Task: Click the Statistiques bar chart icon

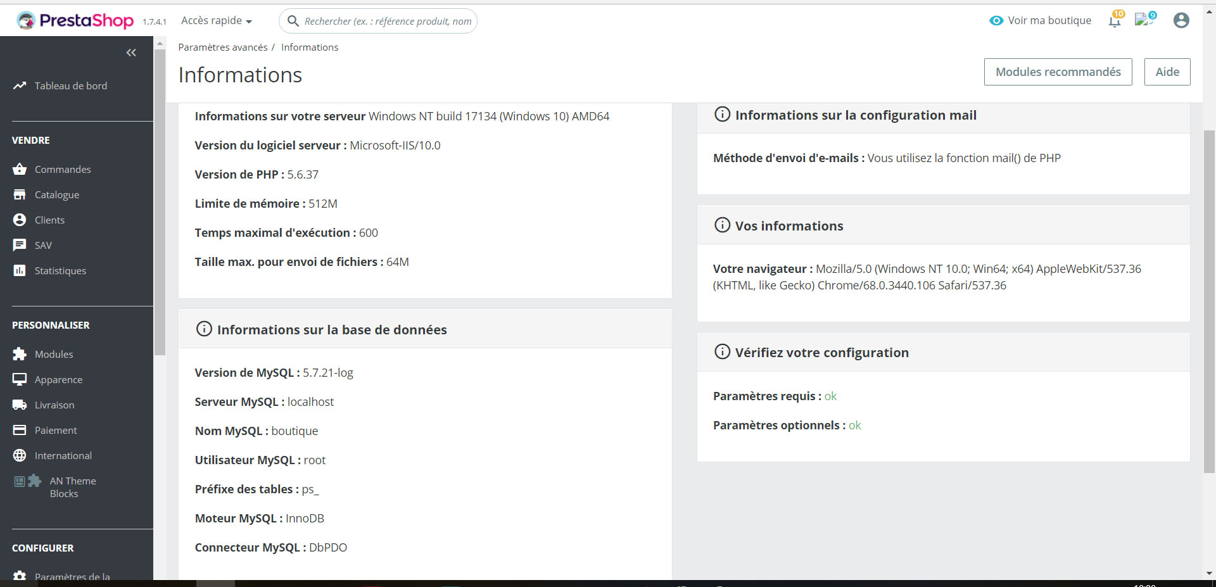Action: (x=20, y=270)
